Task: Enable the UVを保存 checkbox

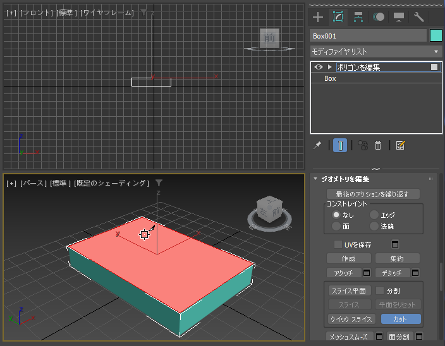Action: pos(338,244)
